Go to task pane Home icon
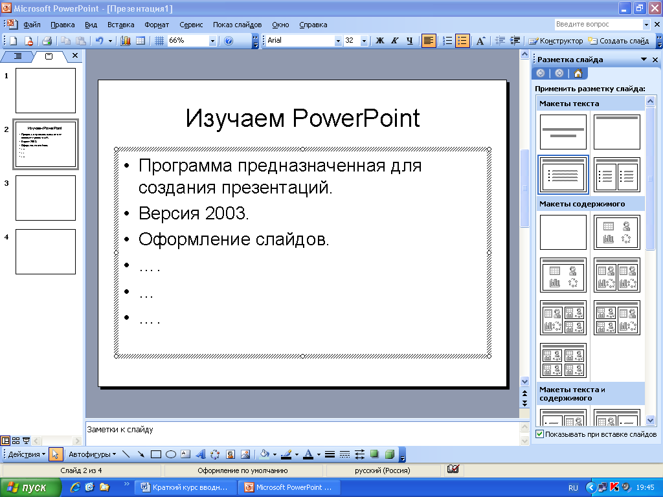663x497 pixels. [x=578, y=73]
